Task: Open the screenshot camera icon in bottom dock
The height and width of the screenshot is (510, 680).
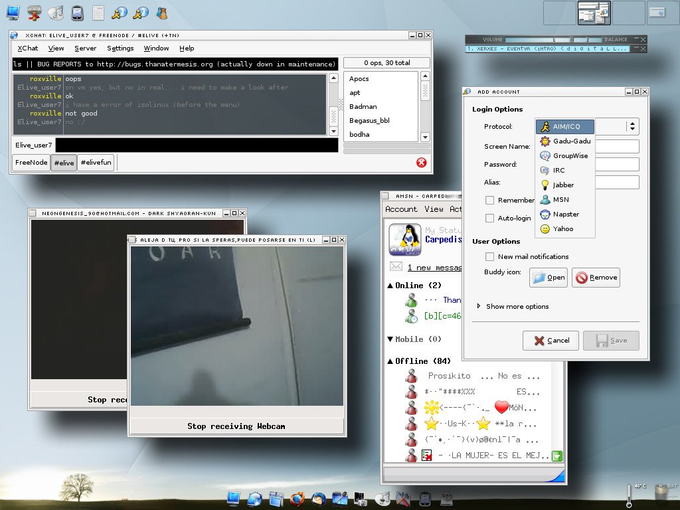Action: click(x=361, y=499)
